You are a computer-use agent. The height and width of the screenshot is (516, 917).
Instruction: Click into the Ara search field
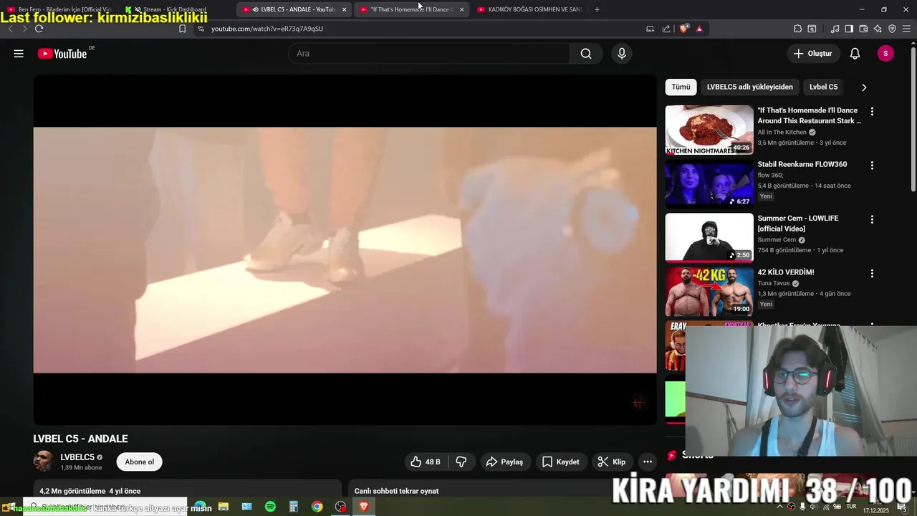pyautogui.click(x=430, y=54)
